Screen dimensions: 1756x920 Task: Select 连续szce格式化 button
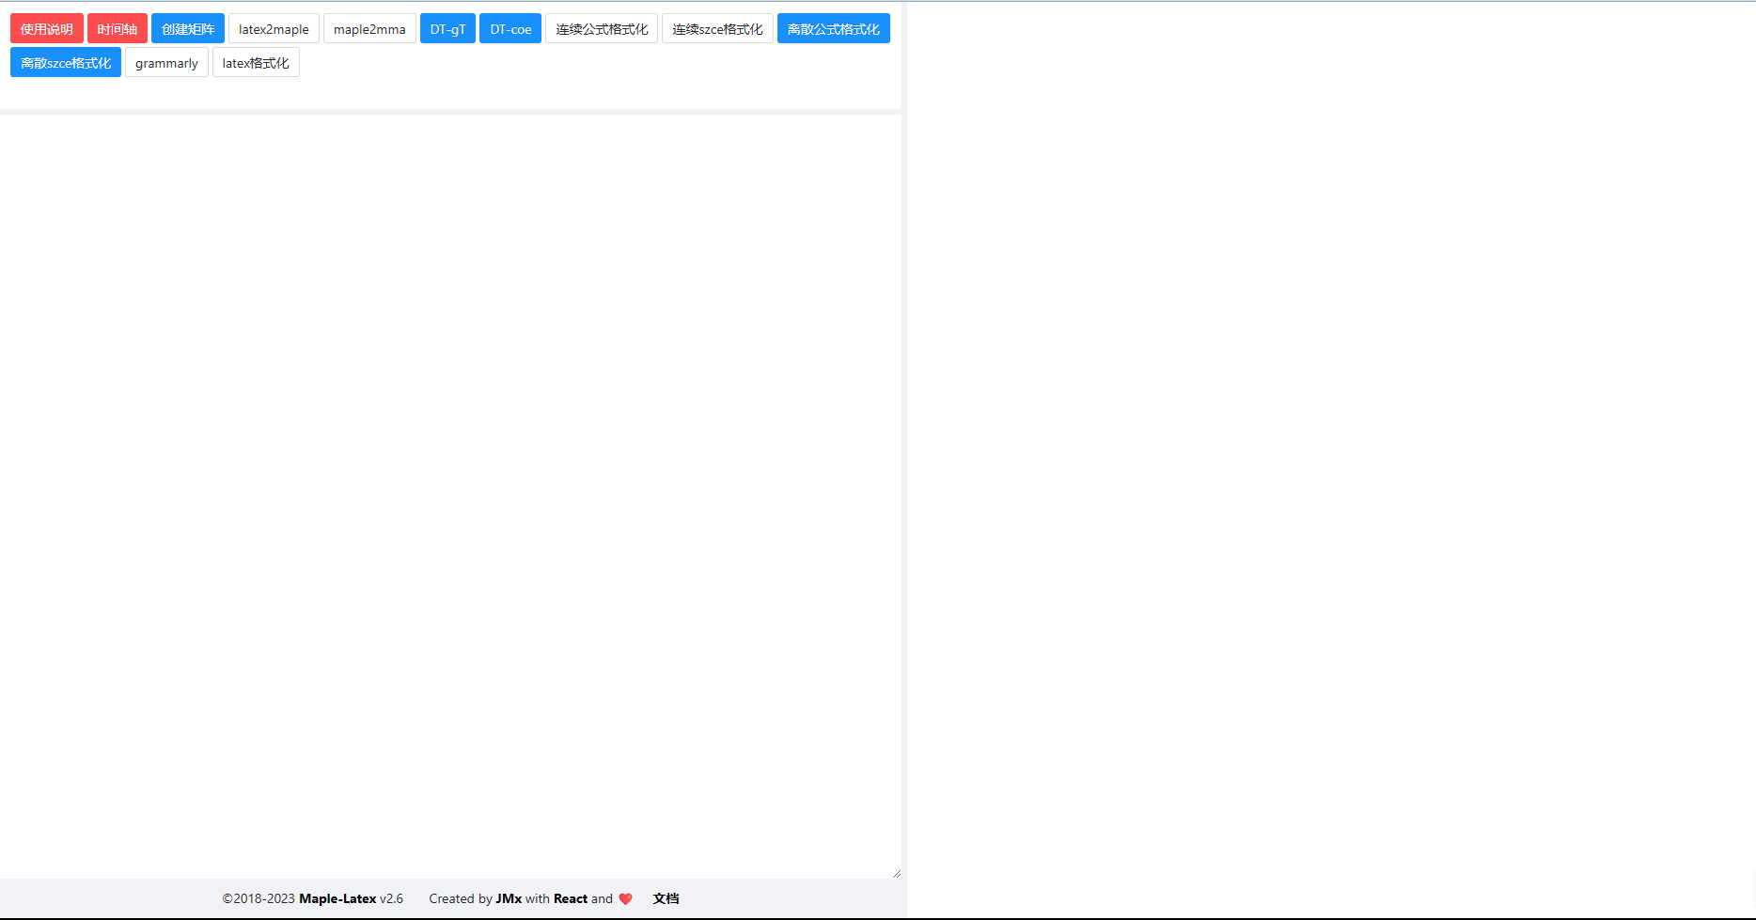point(717,29)
